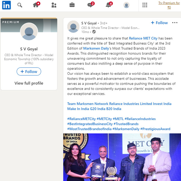Viewport: 181px width, 181px height.
Task: Open the Reliance MET City mention link
Action: pyautogui.click(x=143, y=38)
